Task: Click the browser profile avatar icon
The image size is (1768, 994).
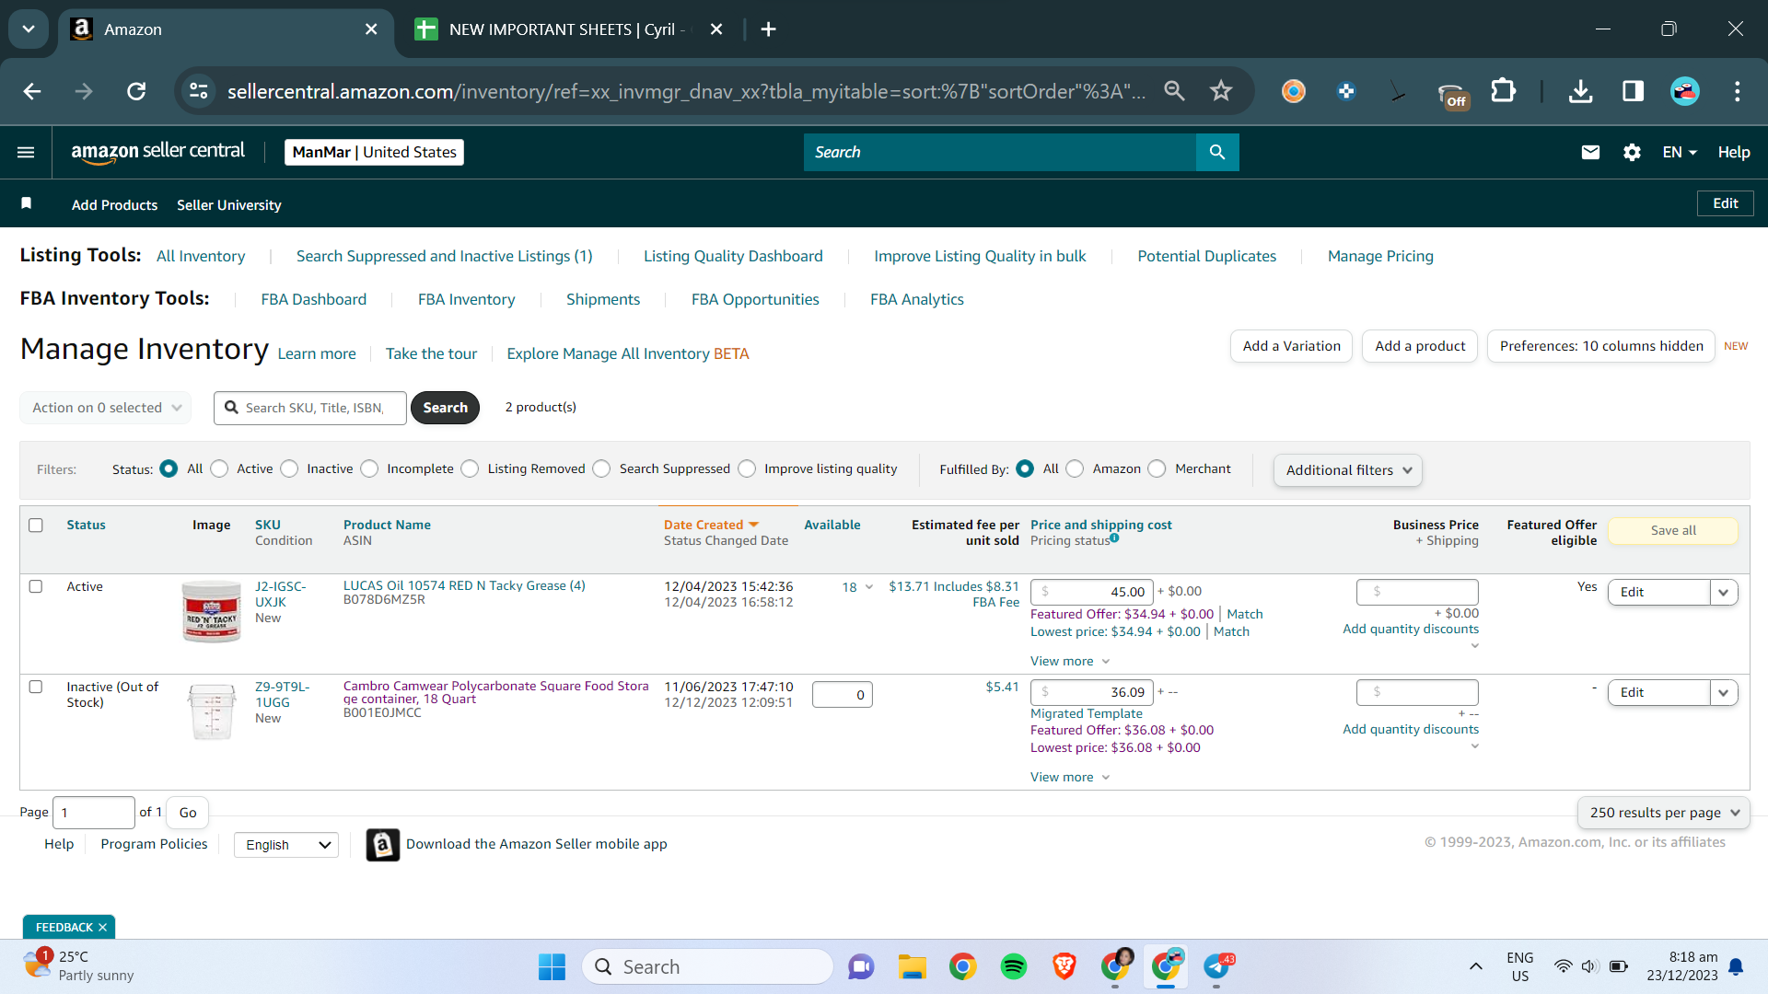Action: (1685, 90)
